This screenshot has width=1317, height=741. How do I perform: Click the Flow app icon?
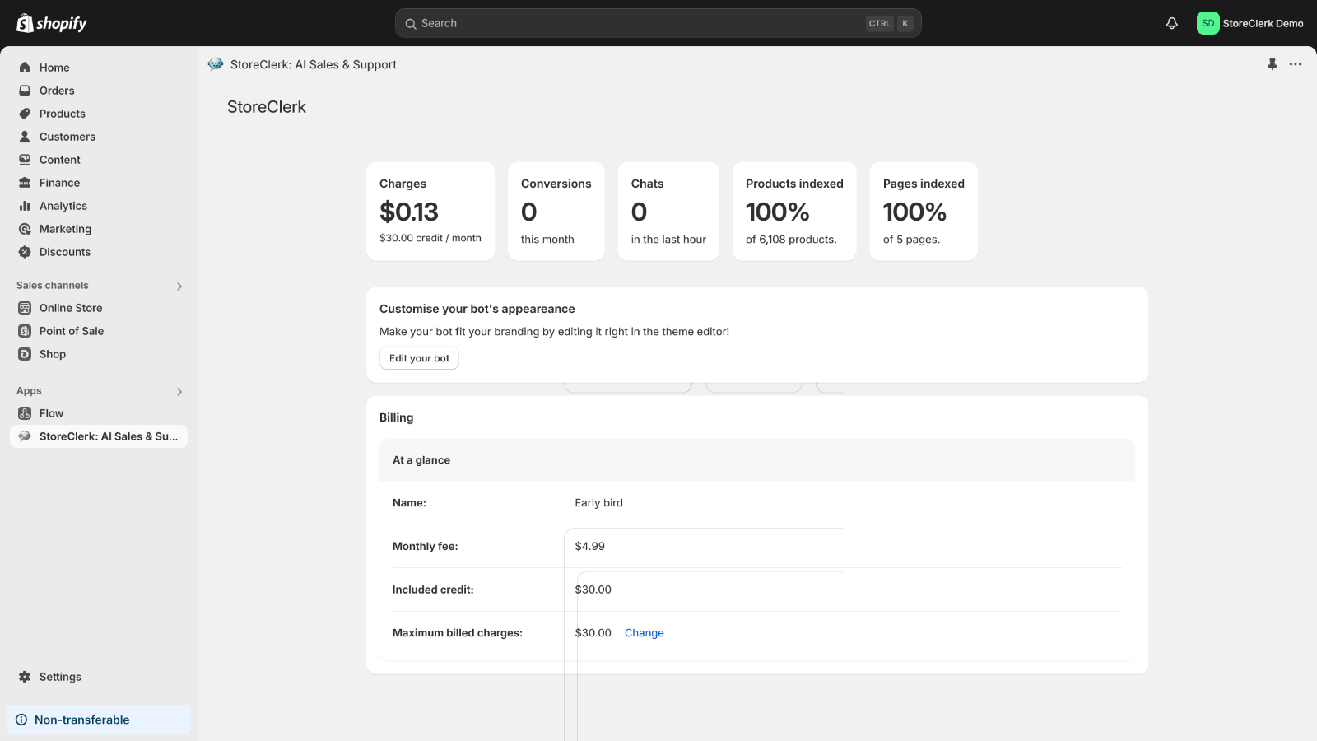[x=25, y=413]
